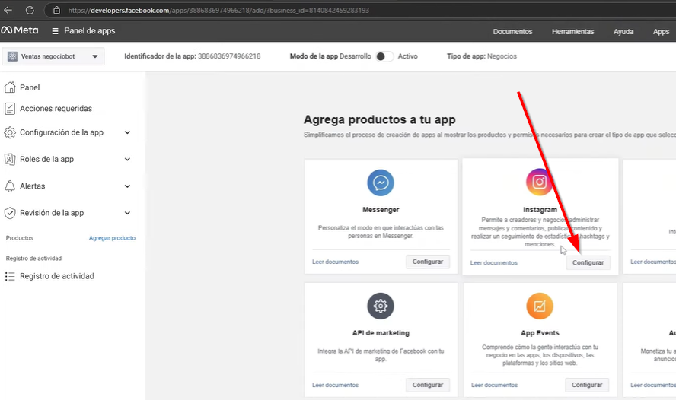The height and width of the screenshot is (400, 676).
Task: Click Configurar on the Messenger card
Action: pyautogui.click(x=428, y=262)
